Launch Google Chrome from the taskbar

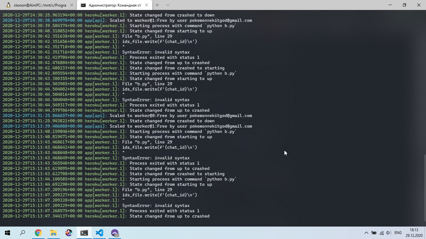[x=38, y=233]
